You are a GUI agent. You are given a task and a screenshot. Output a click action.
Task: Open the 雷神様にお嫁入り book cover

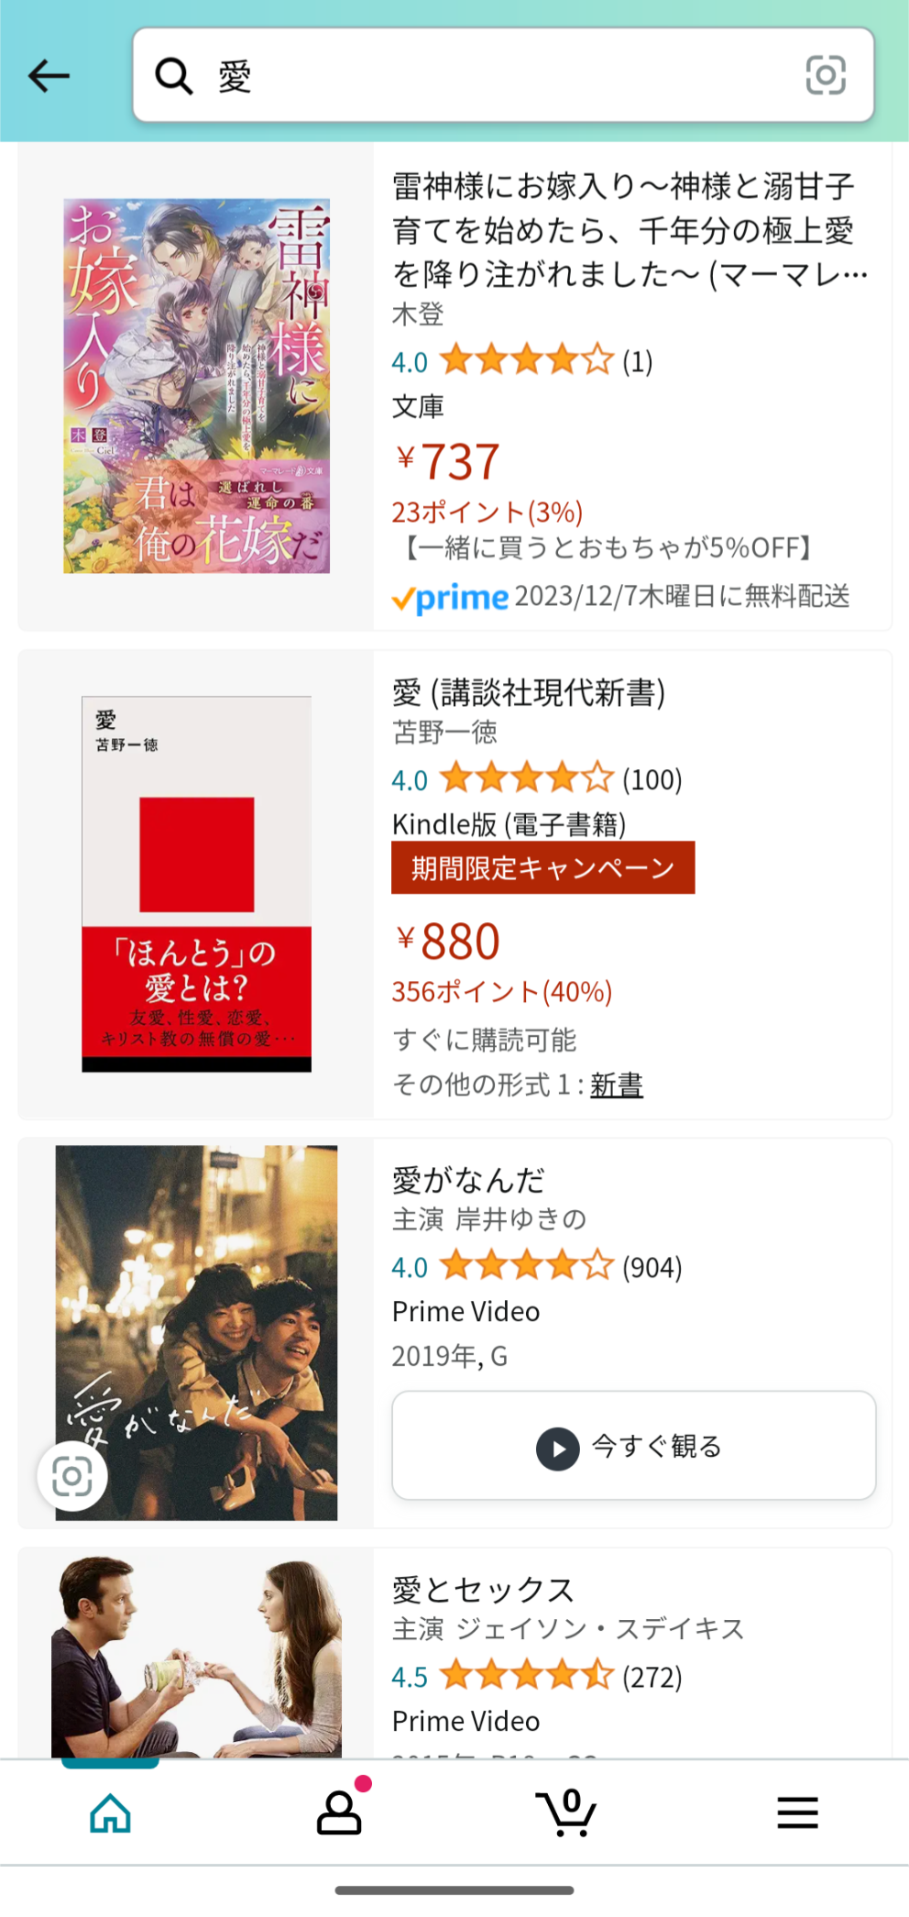[196, 386]
